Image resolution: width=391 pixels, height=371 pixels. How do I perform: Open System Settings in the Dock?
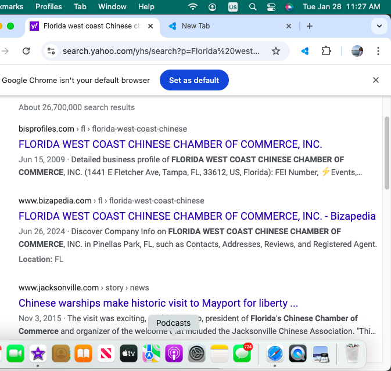point(196,354)
